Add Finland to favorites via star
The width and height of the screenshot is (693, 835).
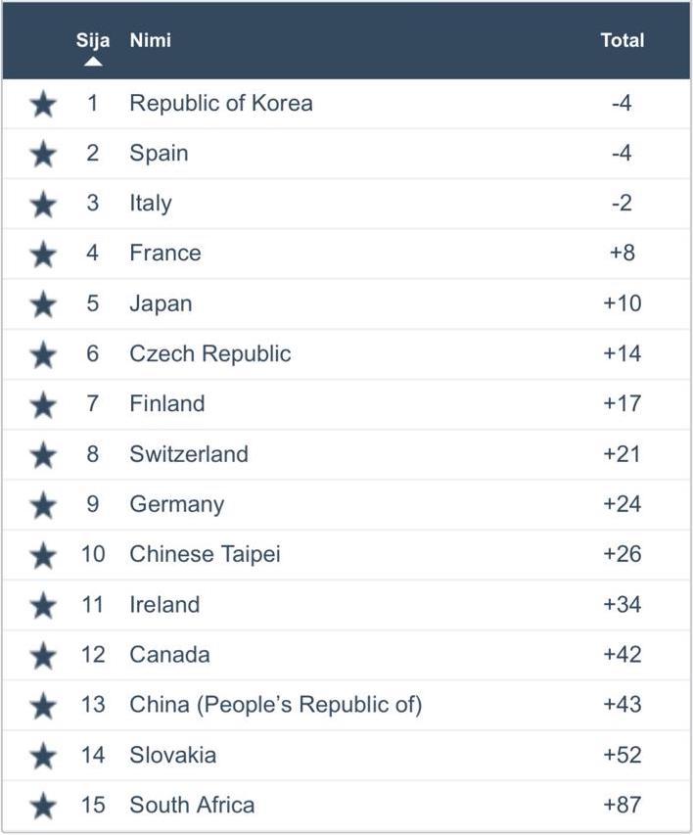coord(42,404)
